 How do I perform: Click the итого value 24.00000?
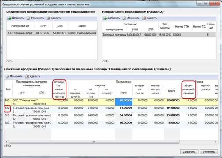click(126, 115)
